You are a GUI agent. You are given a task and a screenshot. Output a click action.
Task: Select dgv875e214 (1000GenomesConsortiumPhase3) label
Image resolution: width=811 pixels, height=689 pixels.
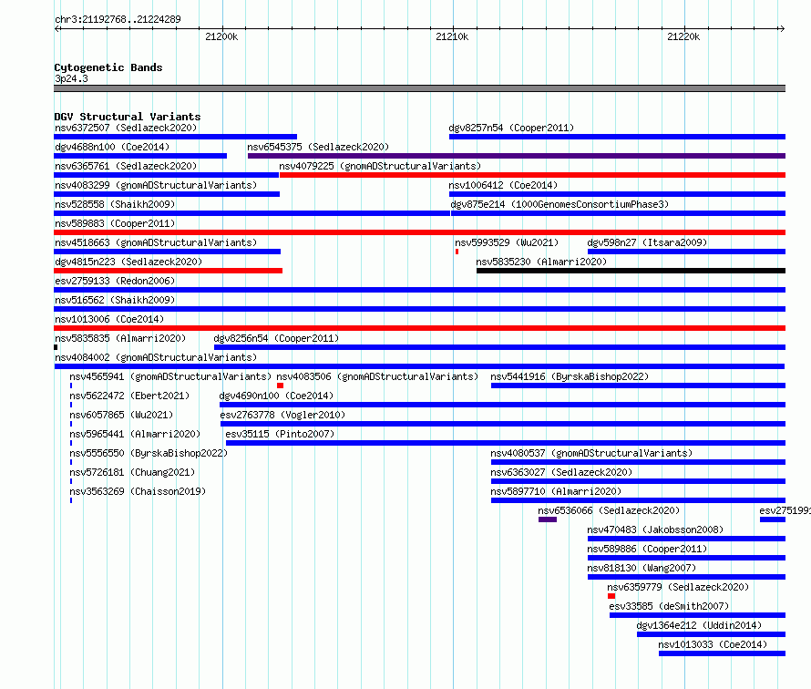coord(559,204)
